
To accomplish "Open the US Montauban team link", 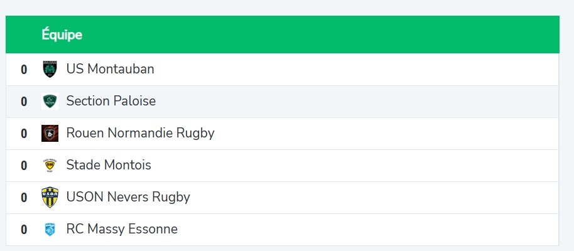I will tap(110, 69).
